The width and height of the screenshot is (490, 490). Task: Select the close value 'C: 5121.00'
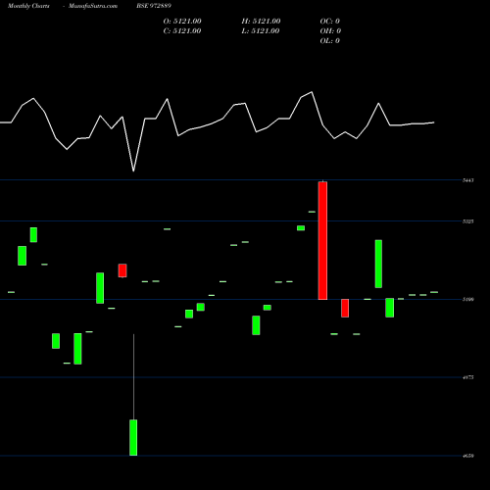[182, 31]
